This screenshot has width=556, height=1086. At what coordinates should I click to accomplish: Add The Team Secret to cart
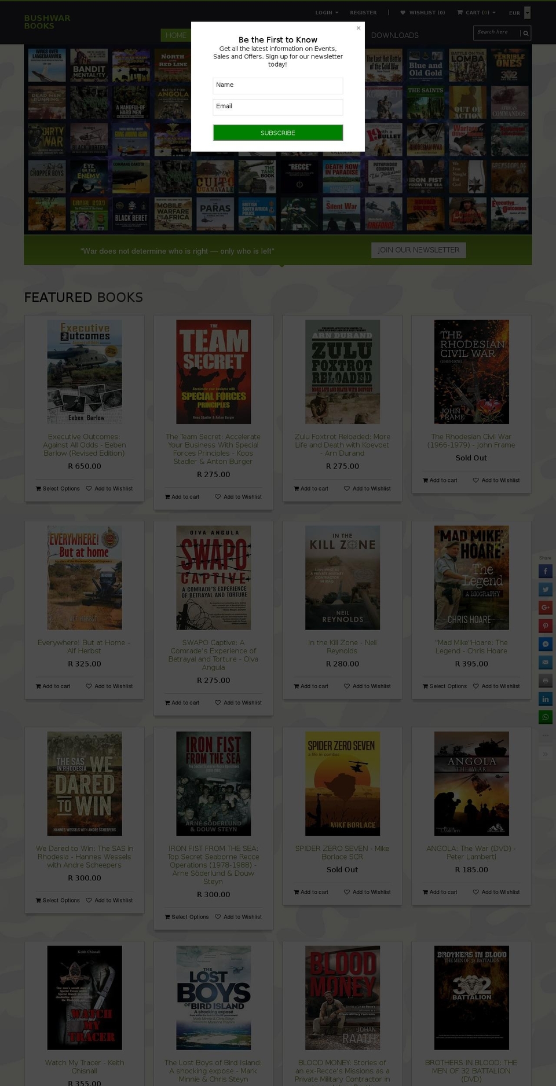[x=182, y=497]
